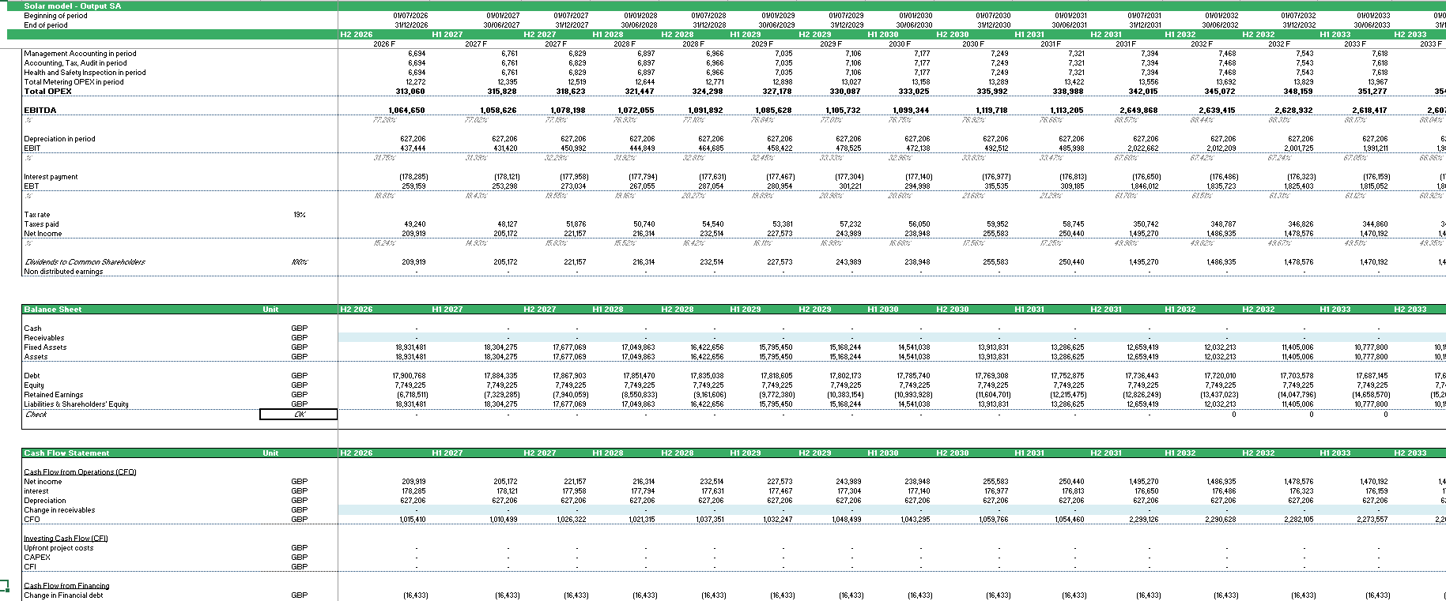1446x601 pixels.
Task: Click the "EBIT" row label
Action: [x=32, y=148]
